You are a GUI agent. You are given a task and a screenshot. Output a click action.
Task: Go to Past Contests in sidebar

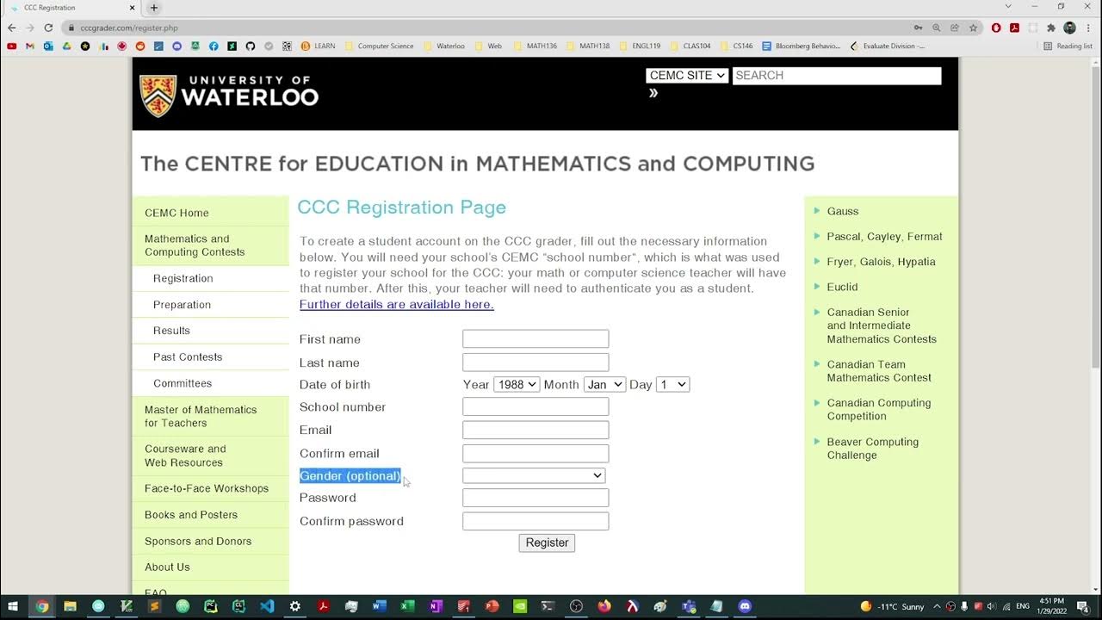[188, 356]
